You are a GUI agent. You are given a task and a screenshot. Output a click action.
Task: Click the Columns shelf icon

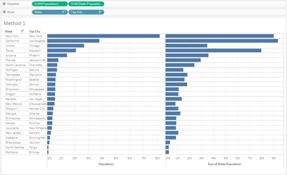click(4, 4)
